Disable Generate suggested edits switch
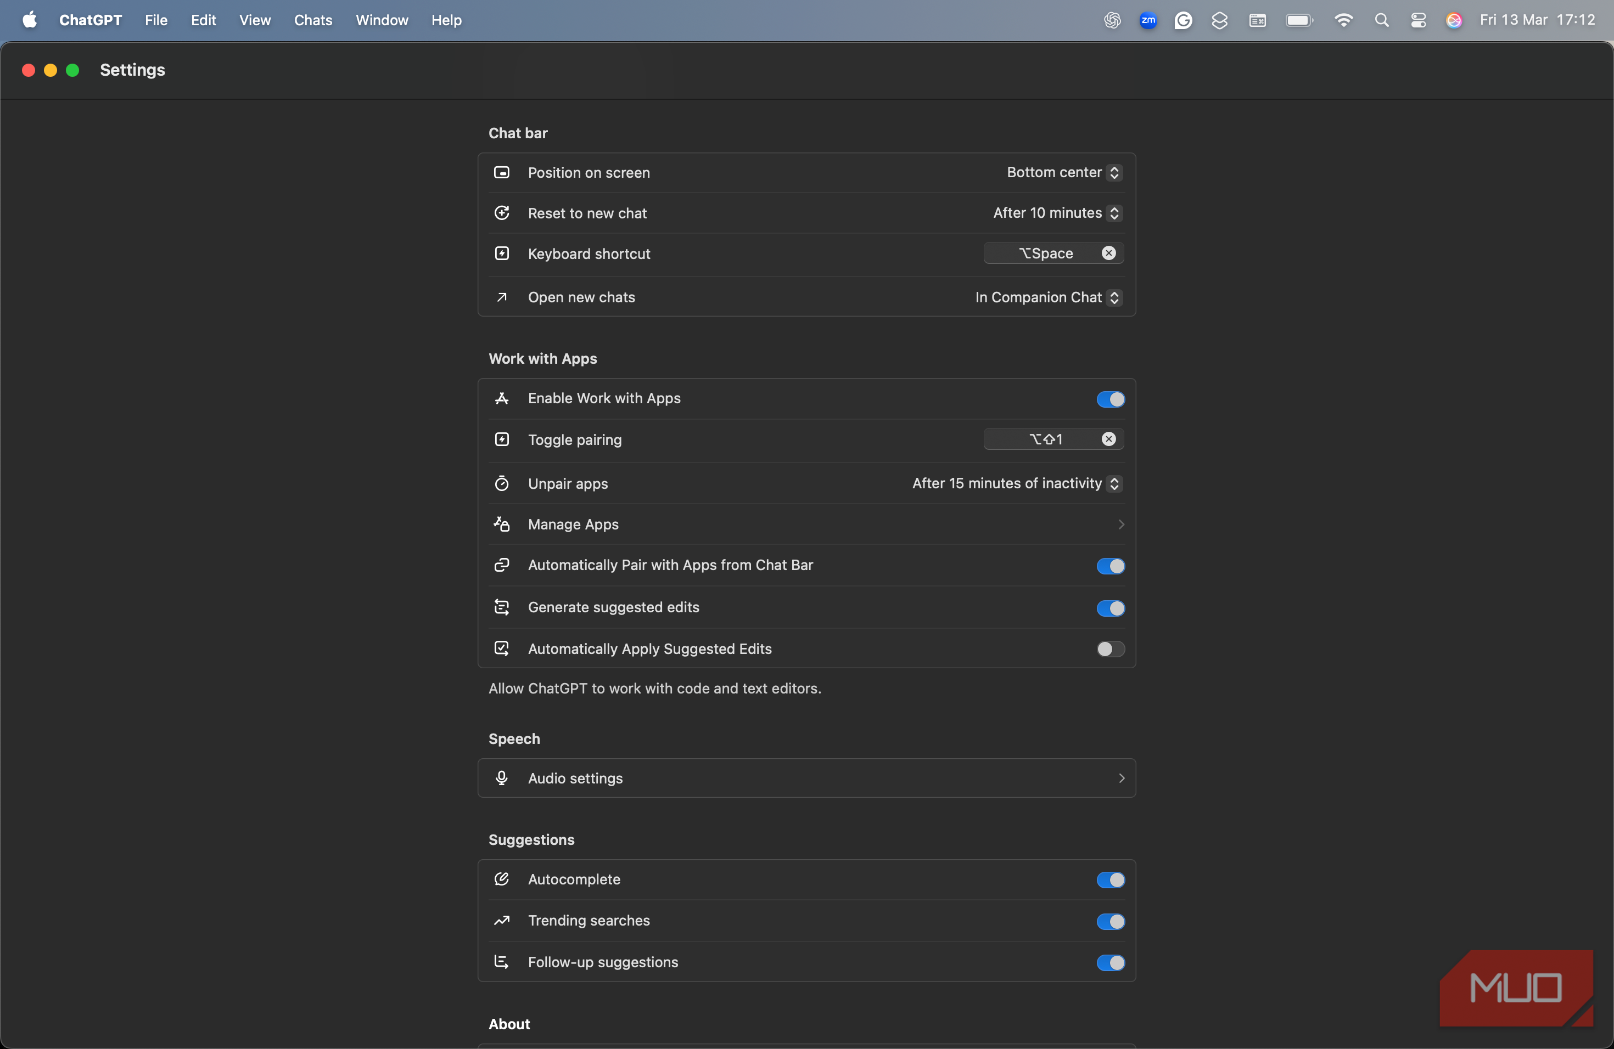The image size is (1614, 1049). click(x=1111, y=608)
